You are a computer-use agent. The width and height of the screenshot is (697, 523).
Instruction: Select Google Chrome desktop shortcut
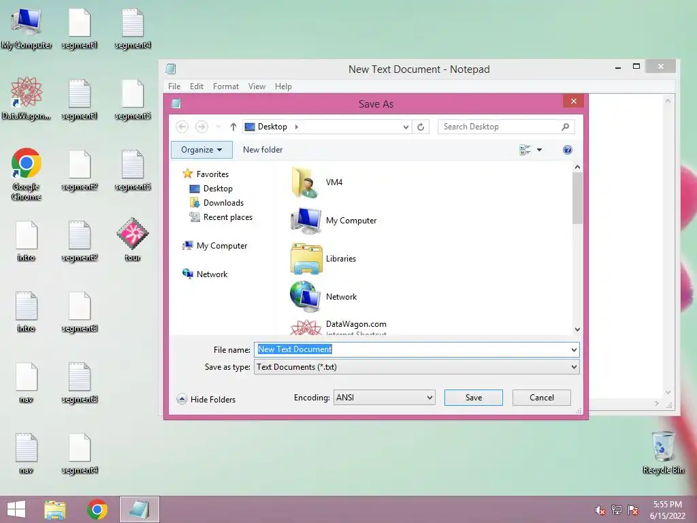27,174
